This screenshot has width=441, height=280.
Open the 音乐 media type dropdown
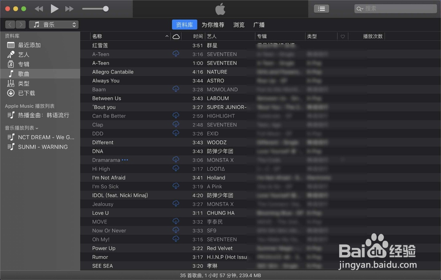[54, 24]
